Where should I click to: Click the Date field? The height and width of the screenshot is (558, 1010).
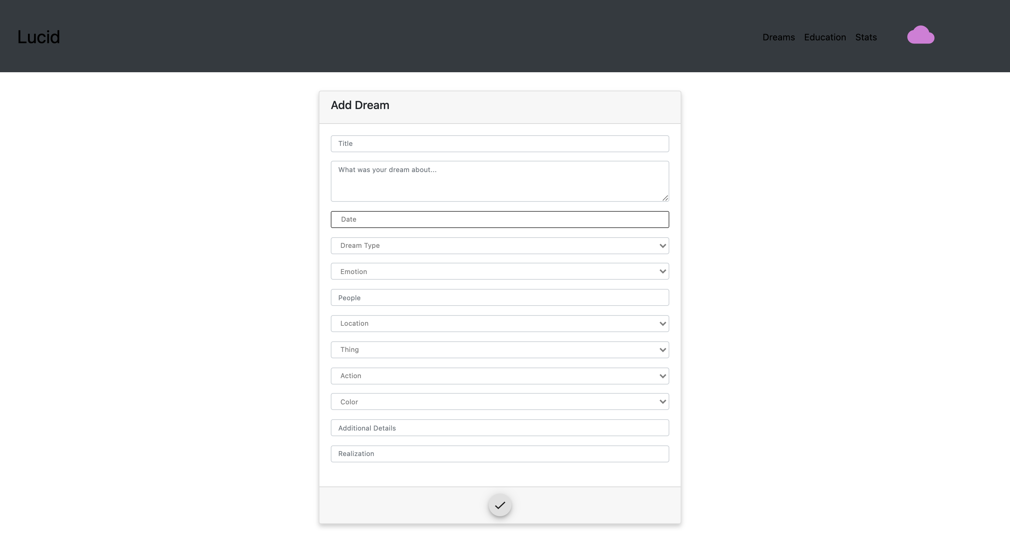[500, 220]
